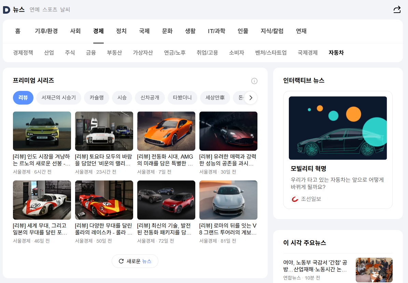This screenshot has width=408, height=283.
Task: Open 벤처/스타트업 subcategory
Action: pos(271,53)
